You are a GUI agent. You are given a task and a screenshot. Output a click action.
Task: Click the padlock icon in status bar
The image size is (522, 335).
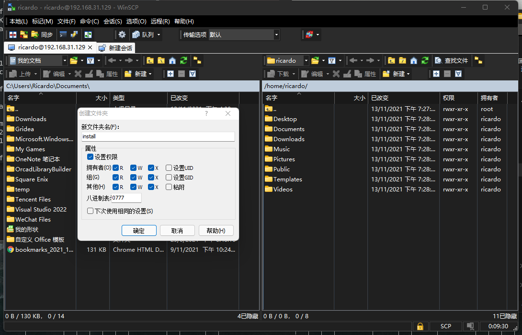[x=420, y=326]
